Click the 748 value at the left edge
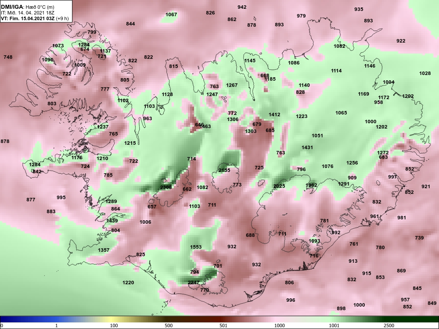Image resolution: width=439 pixels, height=329 pixels. tap(8, 57)
